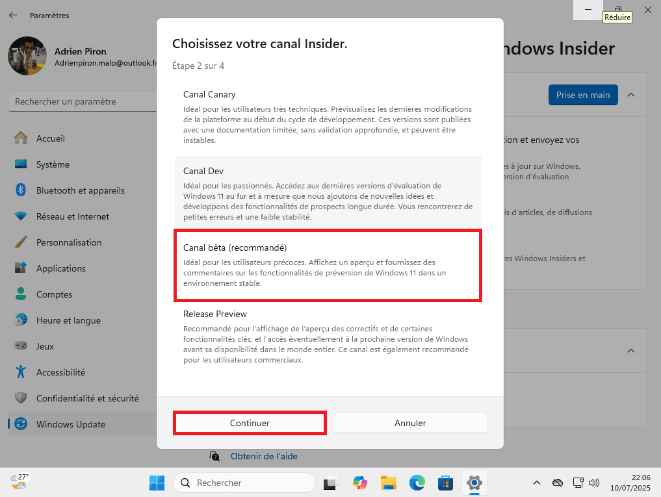
Task: Select Windows Update in sidebar
Action: pos(83,424)
